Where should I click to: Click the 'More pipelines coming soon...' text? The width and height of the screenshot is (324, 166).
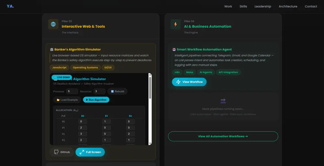coord(223,109)
